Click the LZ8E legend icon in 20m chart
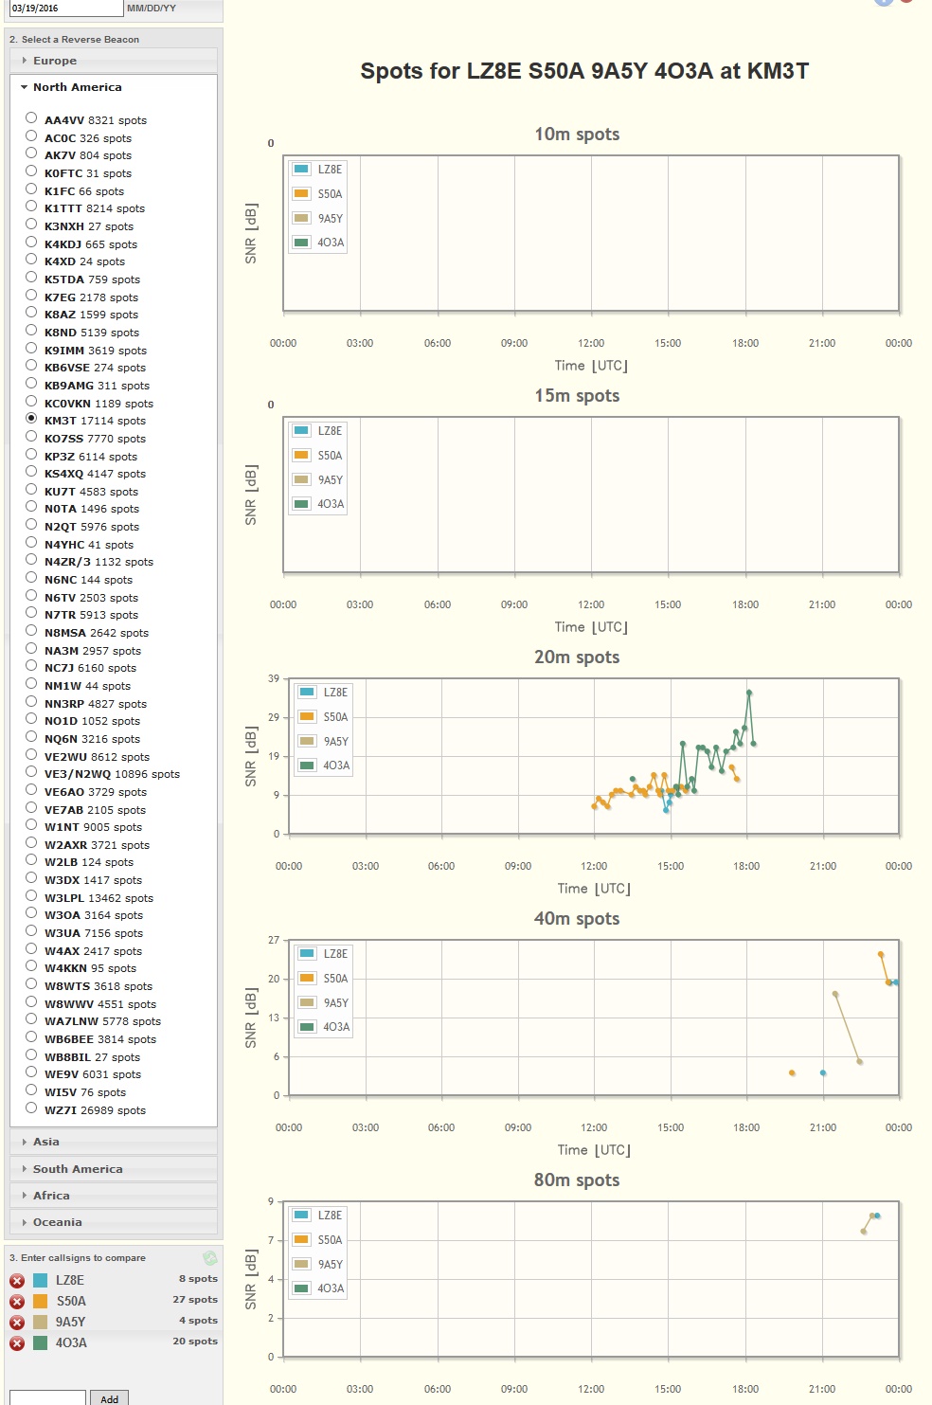 click(x=307, y=693)
